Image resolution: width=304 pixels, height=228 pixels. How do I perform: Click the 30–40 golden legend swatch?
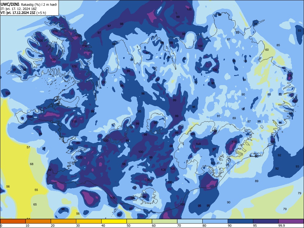[89, 221]
